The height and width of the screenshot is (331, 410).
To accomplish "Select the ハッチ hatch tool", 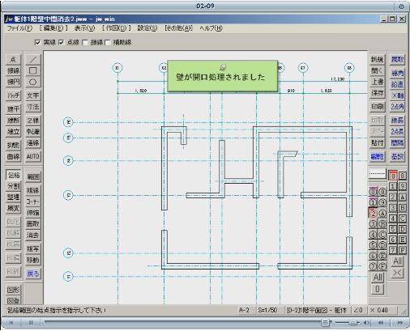I will (x=13, y=95).
